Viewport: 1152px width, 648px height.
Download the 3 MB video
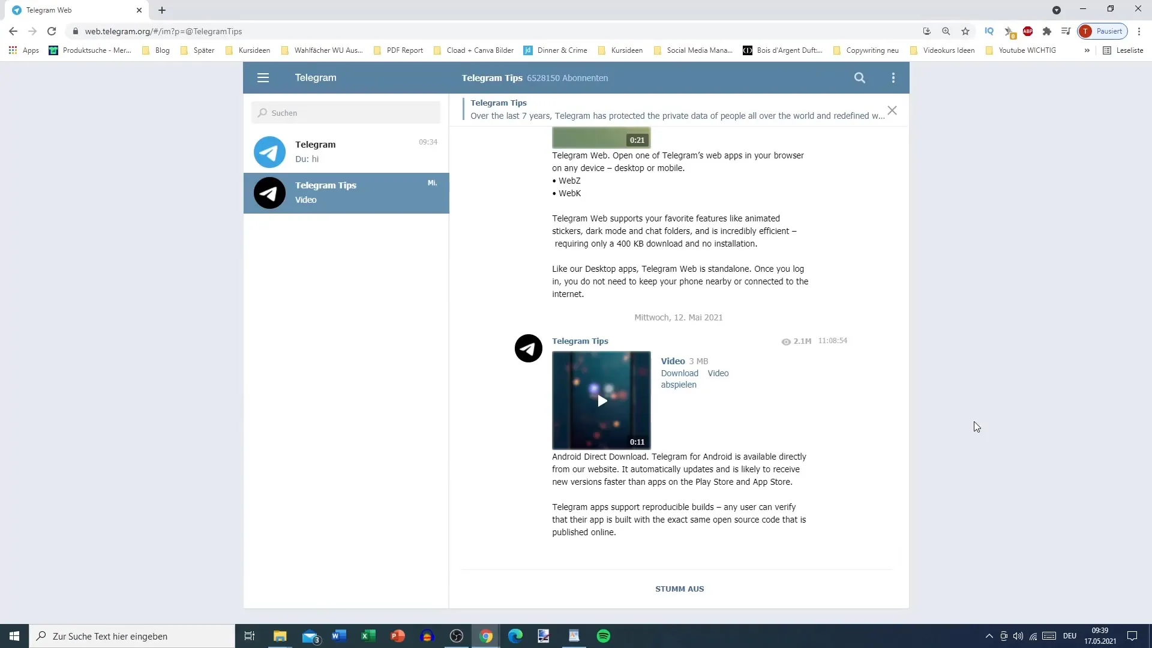click(679, 373)
